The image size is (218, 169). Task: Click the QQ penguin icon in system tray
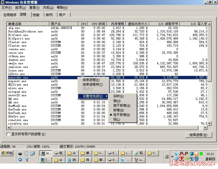(181, 154)
